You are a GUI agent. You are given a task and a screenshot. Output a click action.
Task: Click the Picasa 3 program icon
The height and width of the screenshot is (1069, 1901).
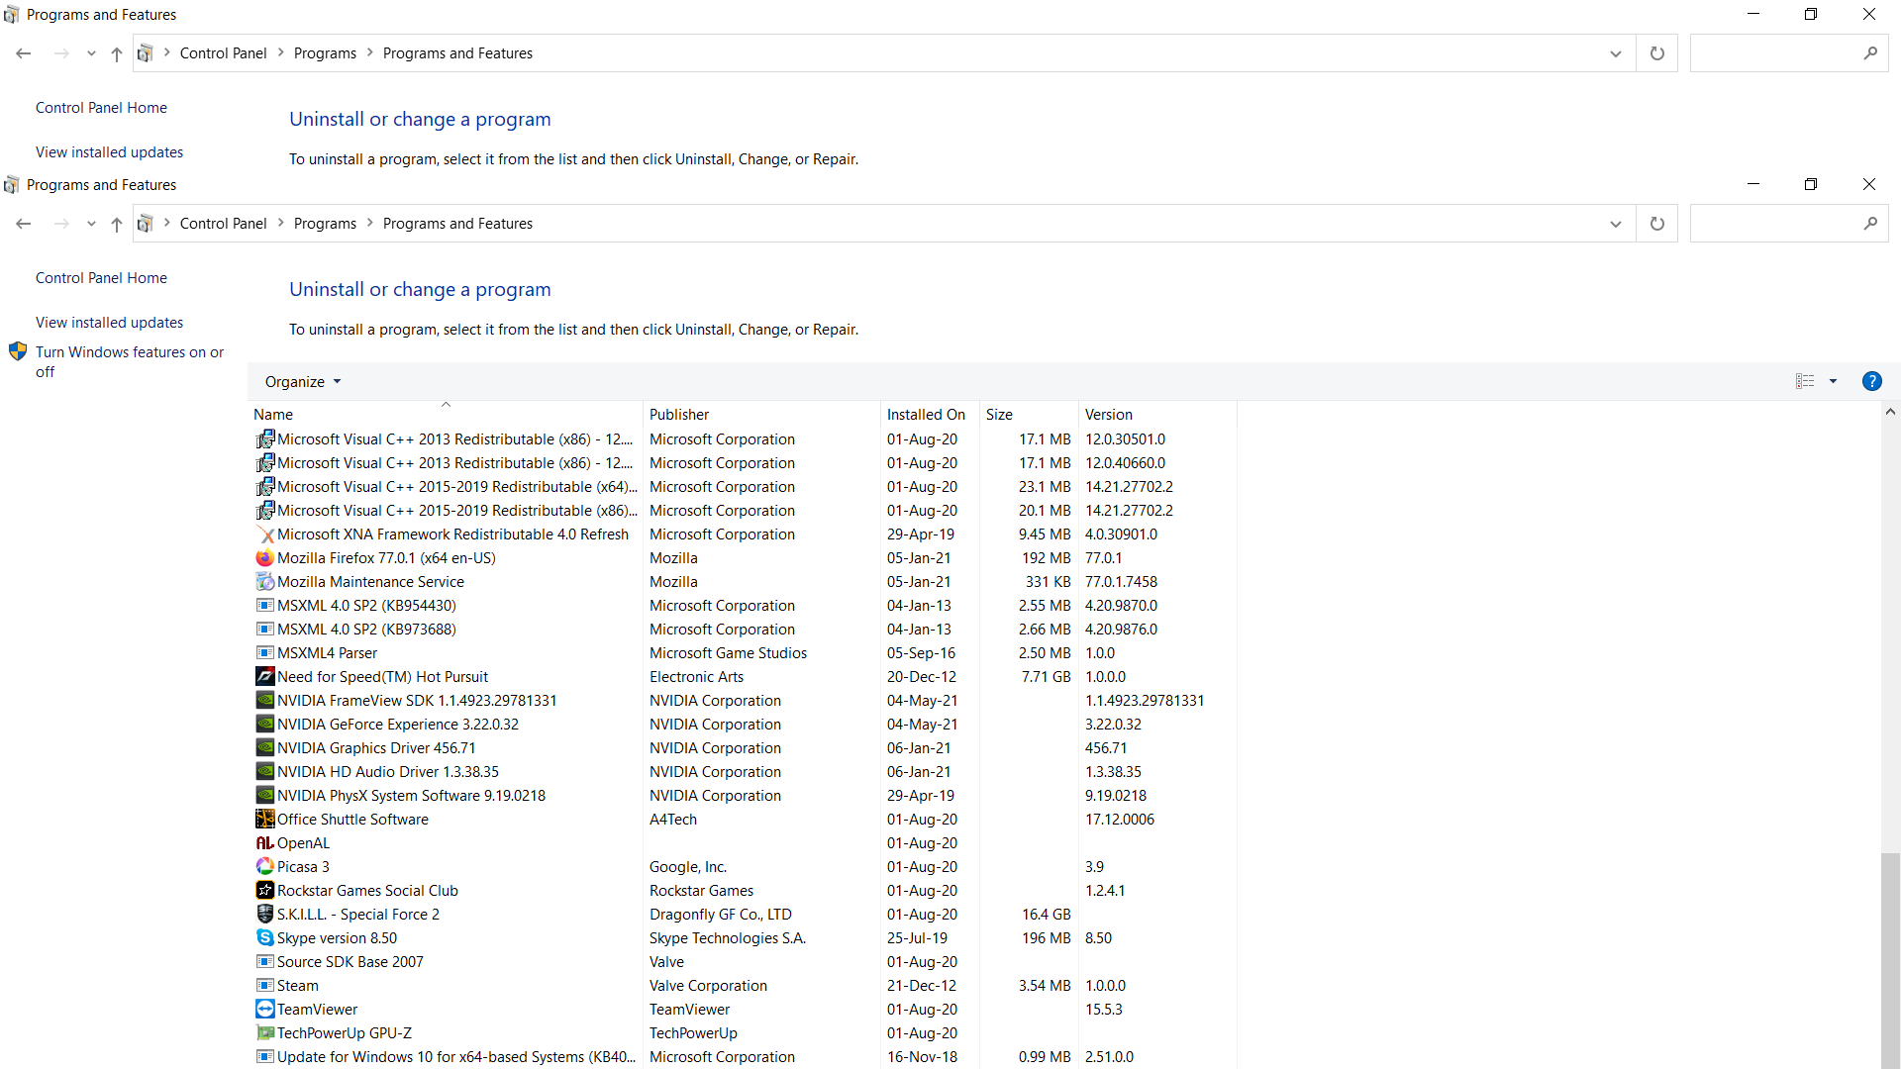coord(264,867)
